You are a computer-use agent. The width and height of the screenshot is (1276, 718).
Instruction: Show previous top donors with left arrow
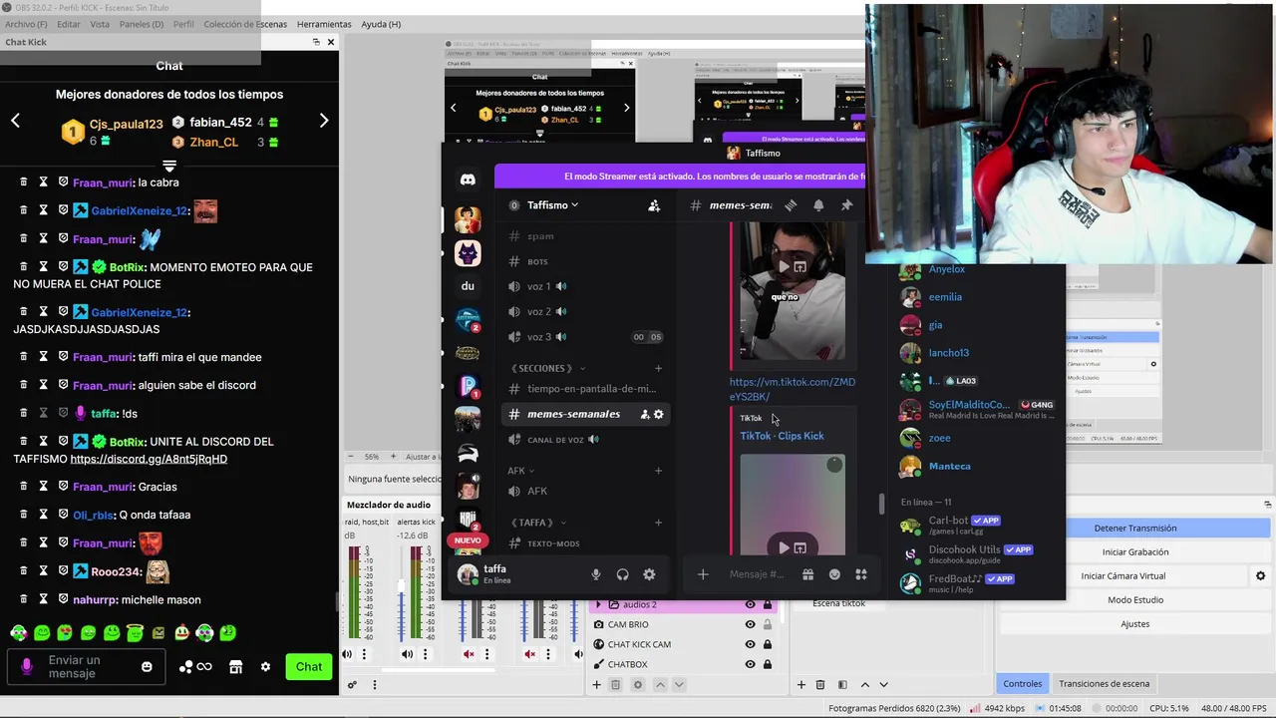click(15, 121)
